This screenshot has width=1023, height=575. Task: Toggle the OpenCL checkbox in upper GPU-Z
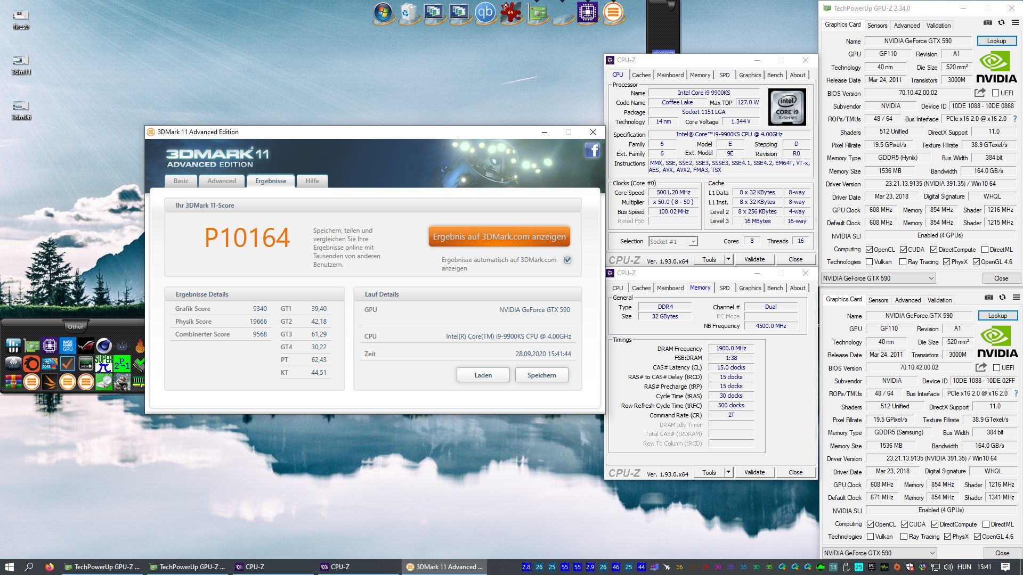tap(869, 250)
